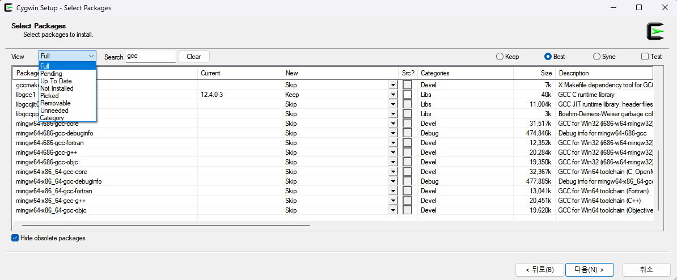Viewport: 677px width, 280px height.
Task: Choose Pending from the View list
Action: (x=52, y=74)
